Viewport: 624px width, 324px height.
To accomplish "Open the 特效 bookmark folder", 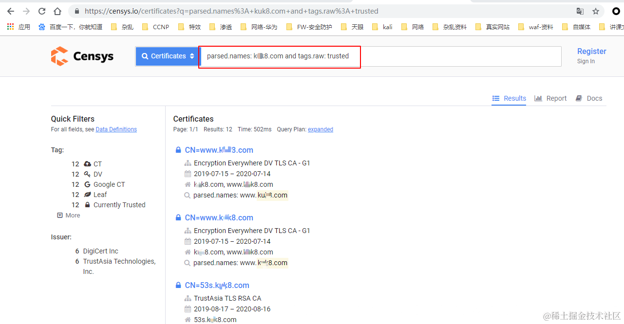I will [189, 27].
